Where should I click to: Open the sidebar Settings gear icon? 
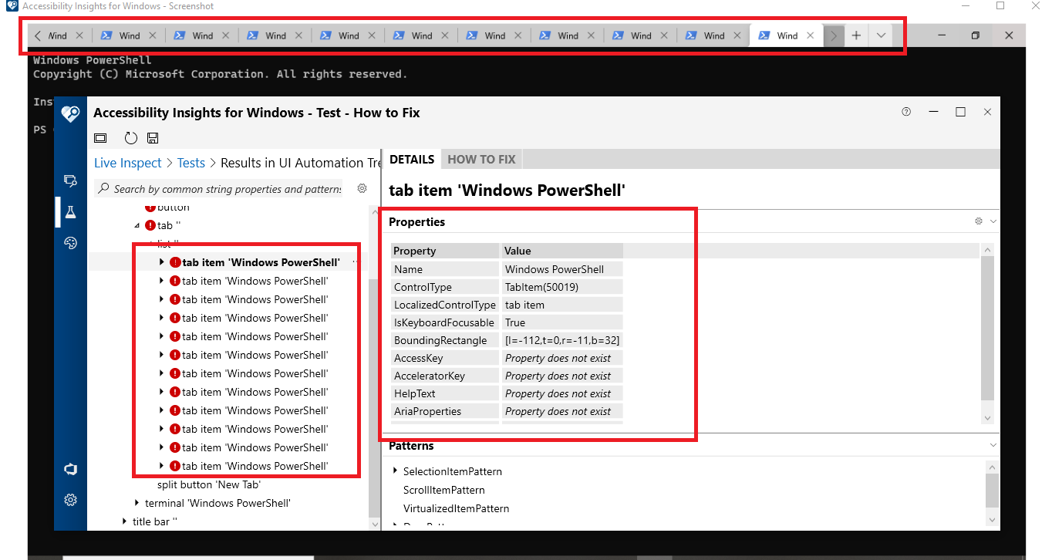70,499
